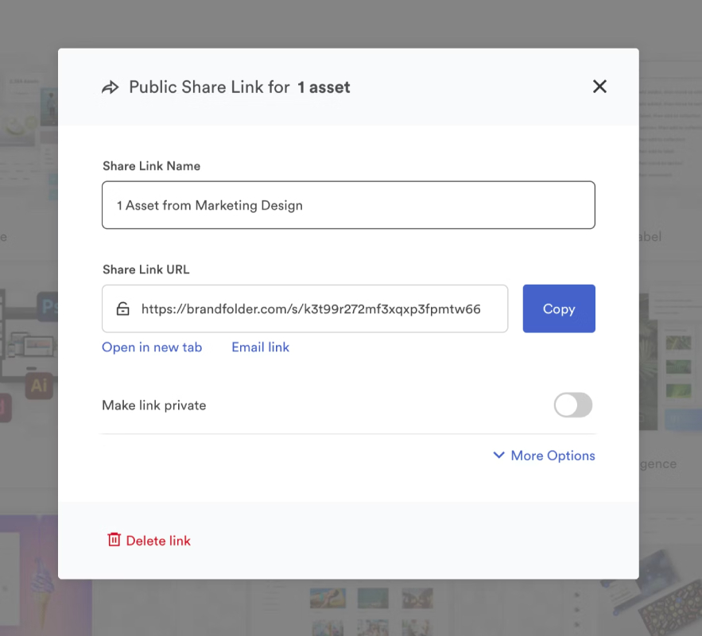Expand More Options

pos(544,456)
